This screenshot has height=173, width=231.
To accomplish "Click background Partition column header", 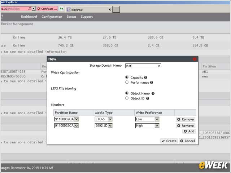I will point(209,66).
